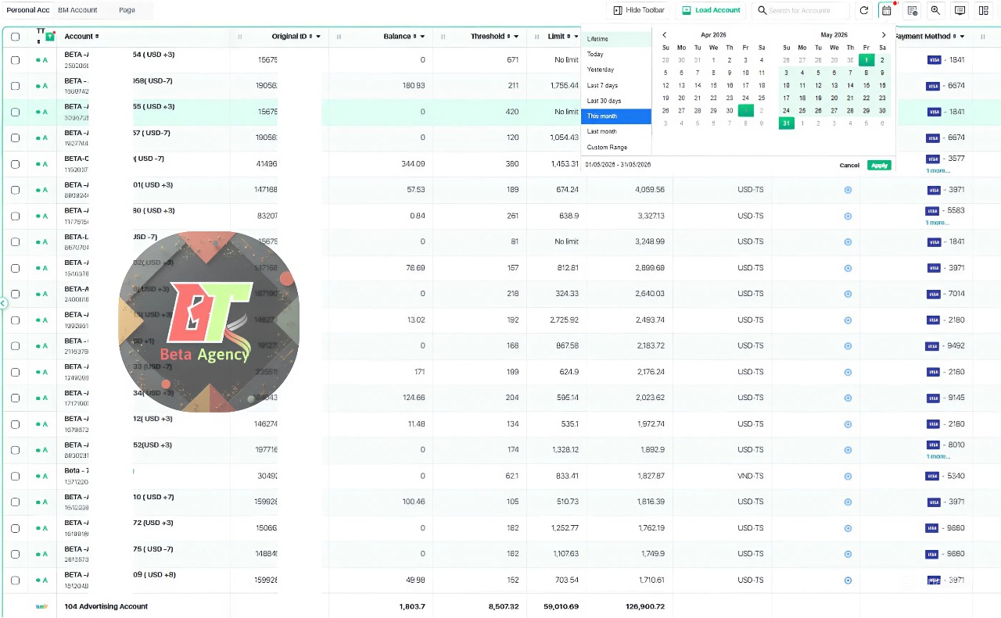1001x618 pixels.
Task: Click the blue circle icon in the 1,710.61 row
Action: pos(848,580)
